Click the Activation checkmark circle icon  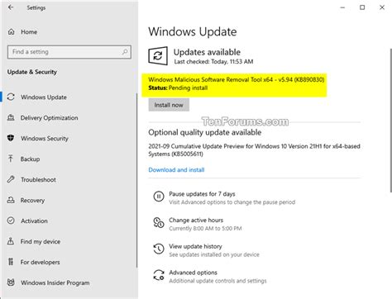(11, 221)
